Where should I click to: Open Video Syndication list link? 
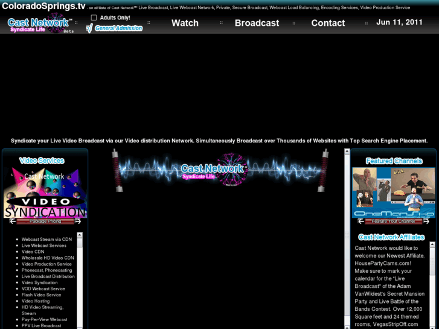pos(39,283)
